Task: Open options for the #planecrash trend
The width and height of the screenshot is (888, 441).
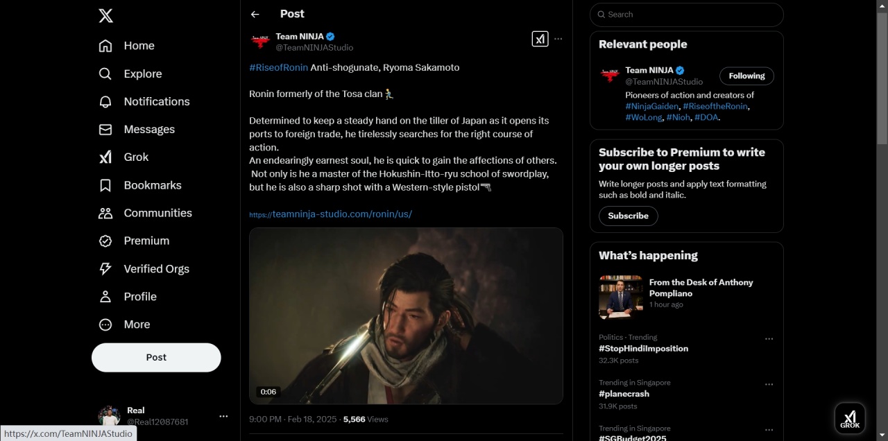Action: click(769, 384)
